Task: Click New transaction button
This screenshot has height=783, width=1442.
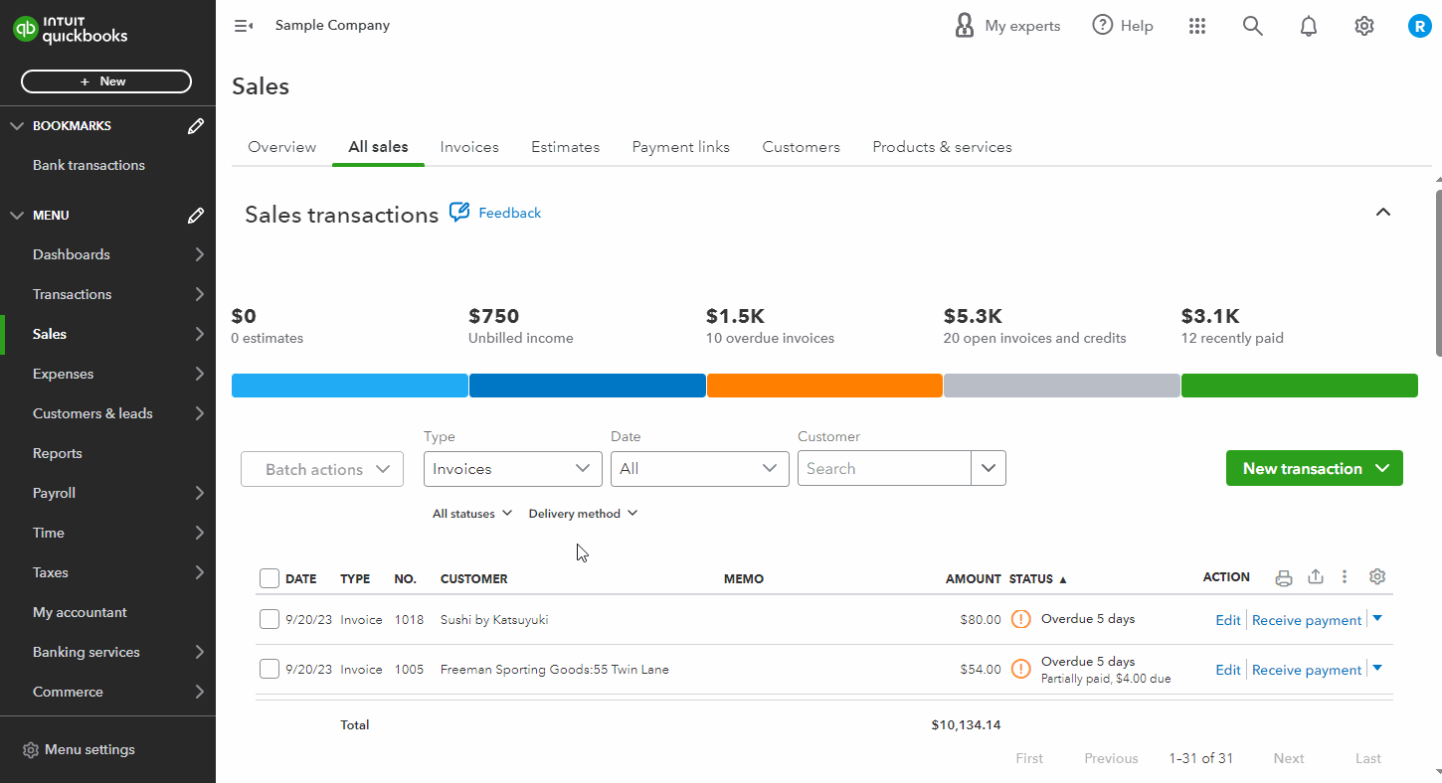Action: tap(1315, 468)
